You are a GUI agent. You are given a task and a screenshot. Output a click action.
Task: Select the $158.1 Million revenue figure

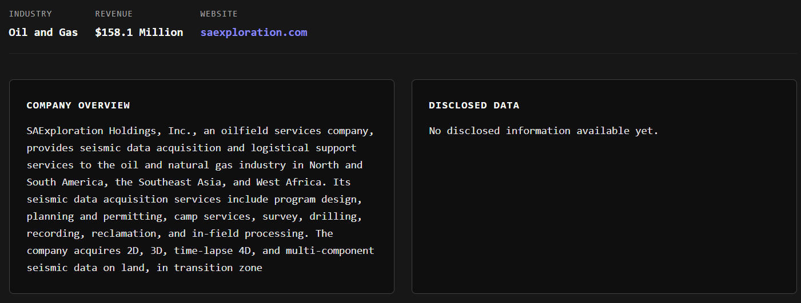tap(139, 33)
